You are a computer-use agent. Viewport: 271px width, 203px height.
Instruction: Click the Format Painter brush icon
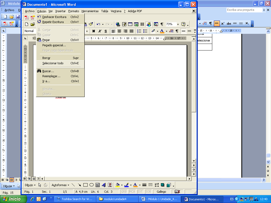(x=91, y=24)
